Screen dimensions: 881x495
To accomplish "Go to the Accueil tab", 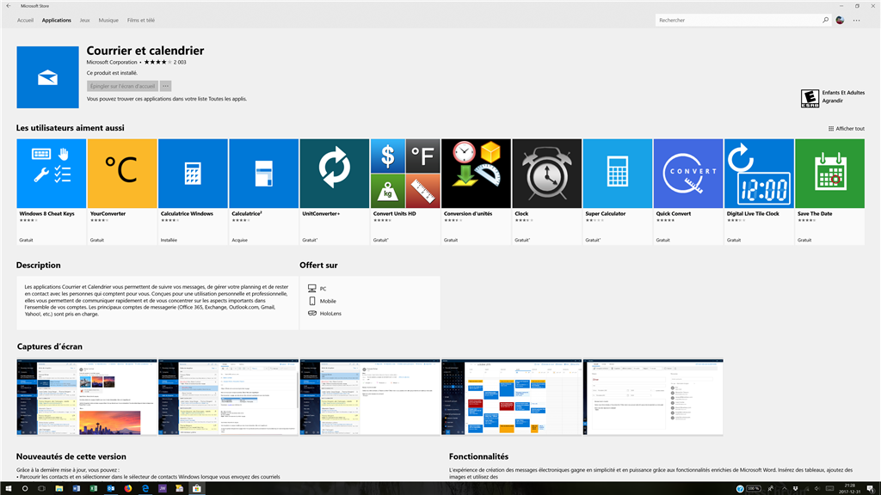I will tap(25, 21).
